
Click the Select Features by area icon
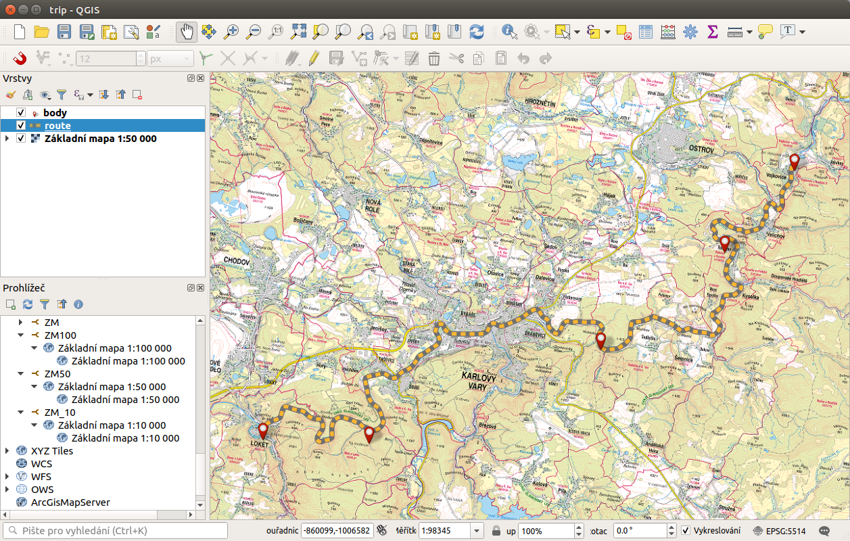(562, 31)
